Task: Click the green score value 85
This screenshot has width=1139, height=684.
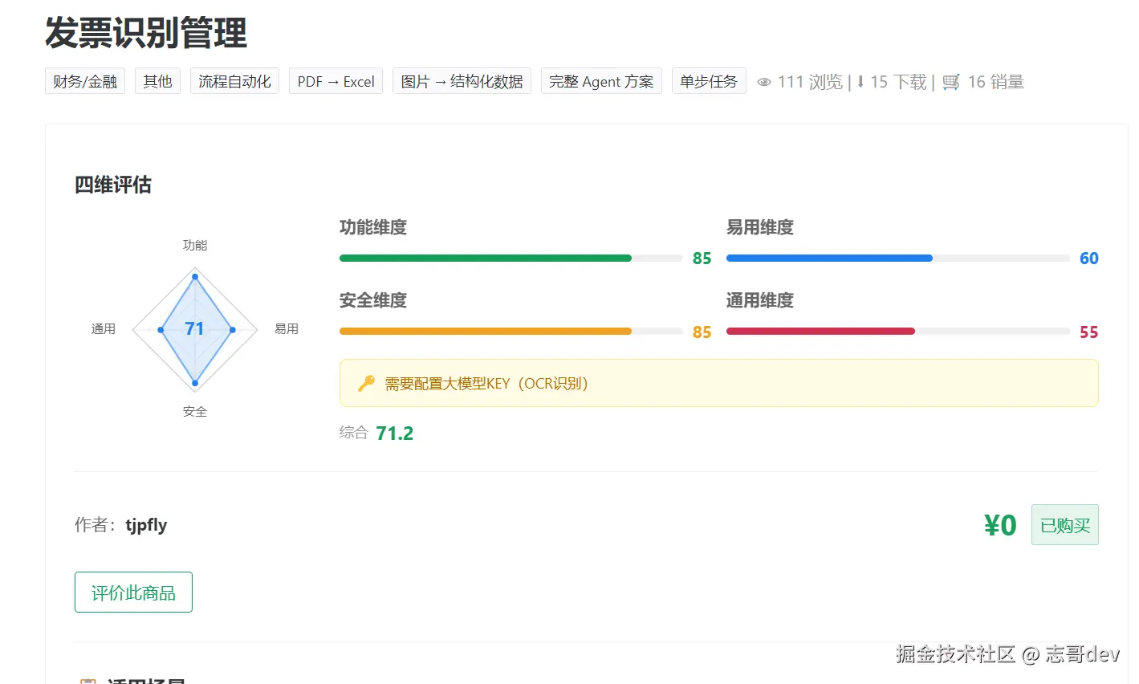Action: pos(702,259)
